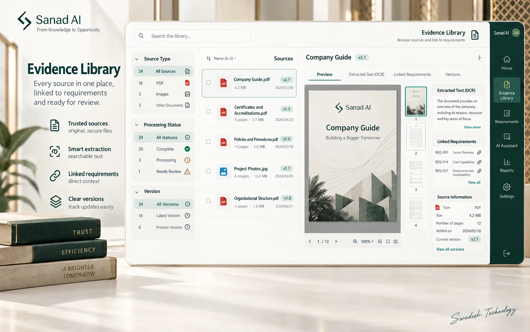Collapse the Version filter section

click(137, 192)
